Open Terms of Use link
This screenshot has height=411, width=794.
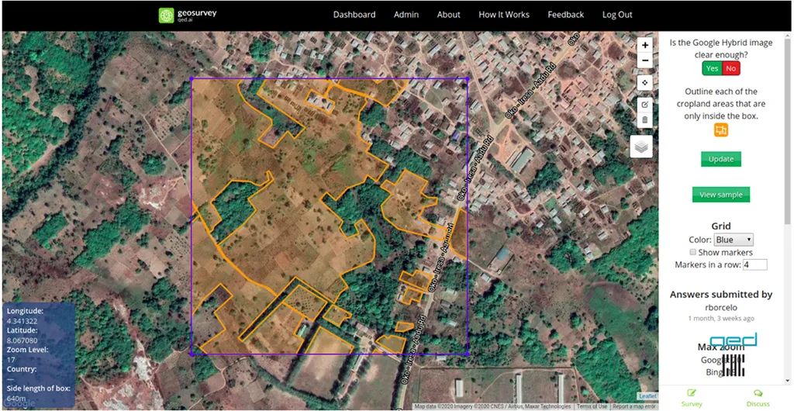[x=592, y=406]
